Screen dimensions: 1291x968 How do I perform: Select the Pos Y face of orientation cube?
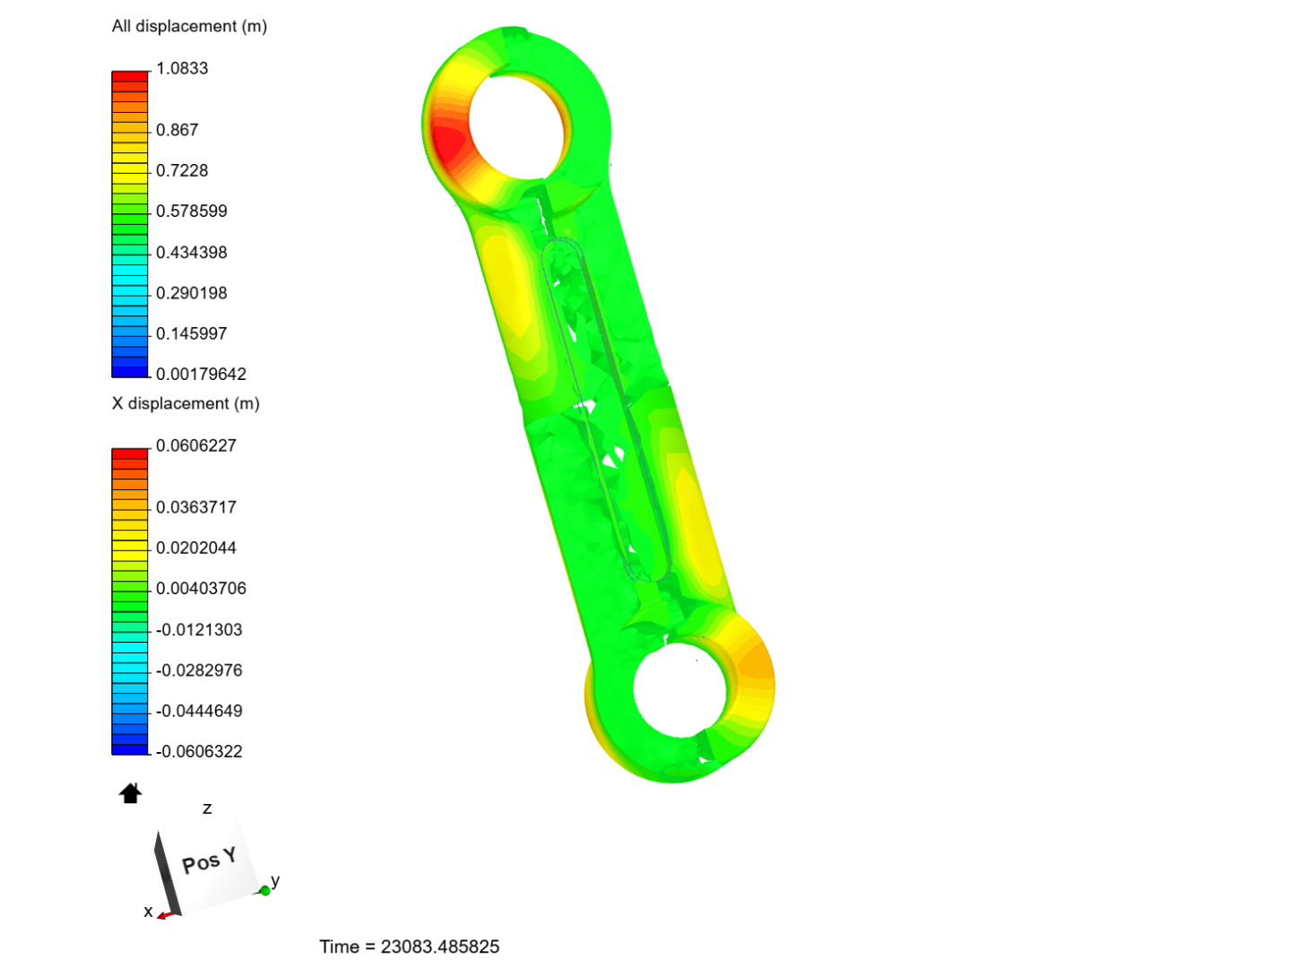pyautogui.click(x=212, y=860)
